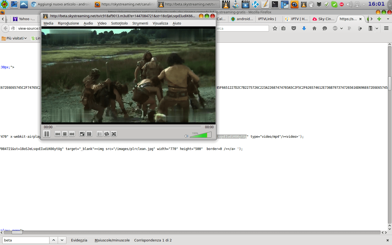Adjust the VLC volume slider

(x=201, y=135)
